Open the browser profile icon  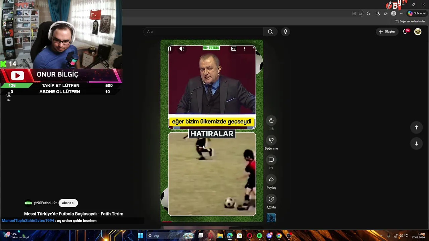(x=394, y=13)
